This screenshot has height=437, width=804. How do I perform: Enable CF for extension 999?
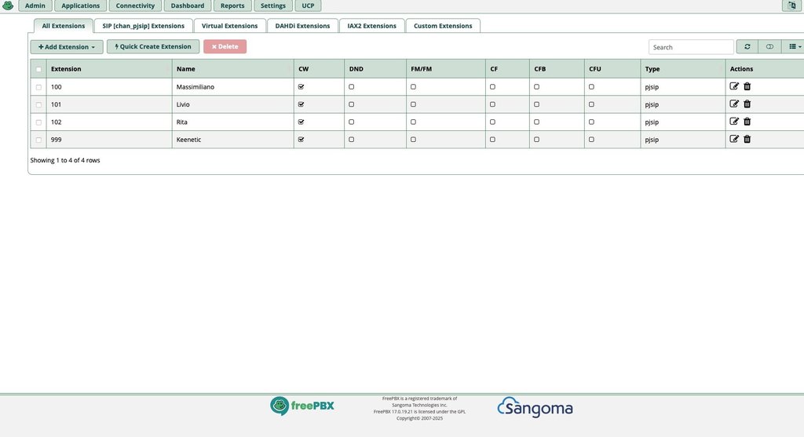[493, 140]
